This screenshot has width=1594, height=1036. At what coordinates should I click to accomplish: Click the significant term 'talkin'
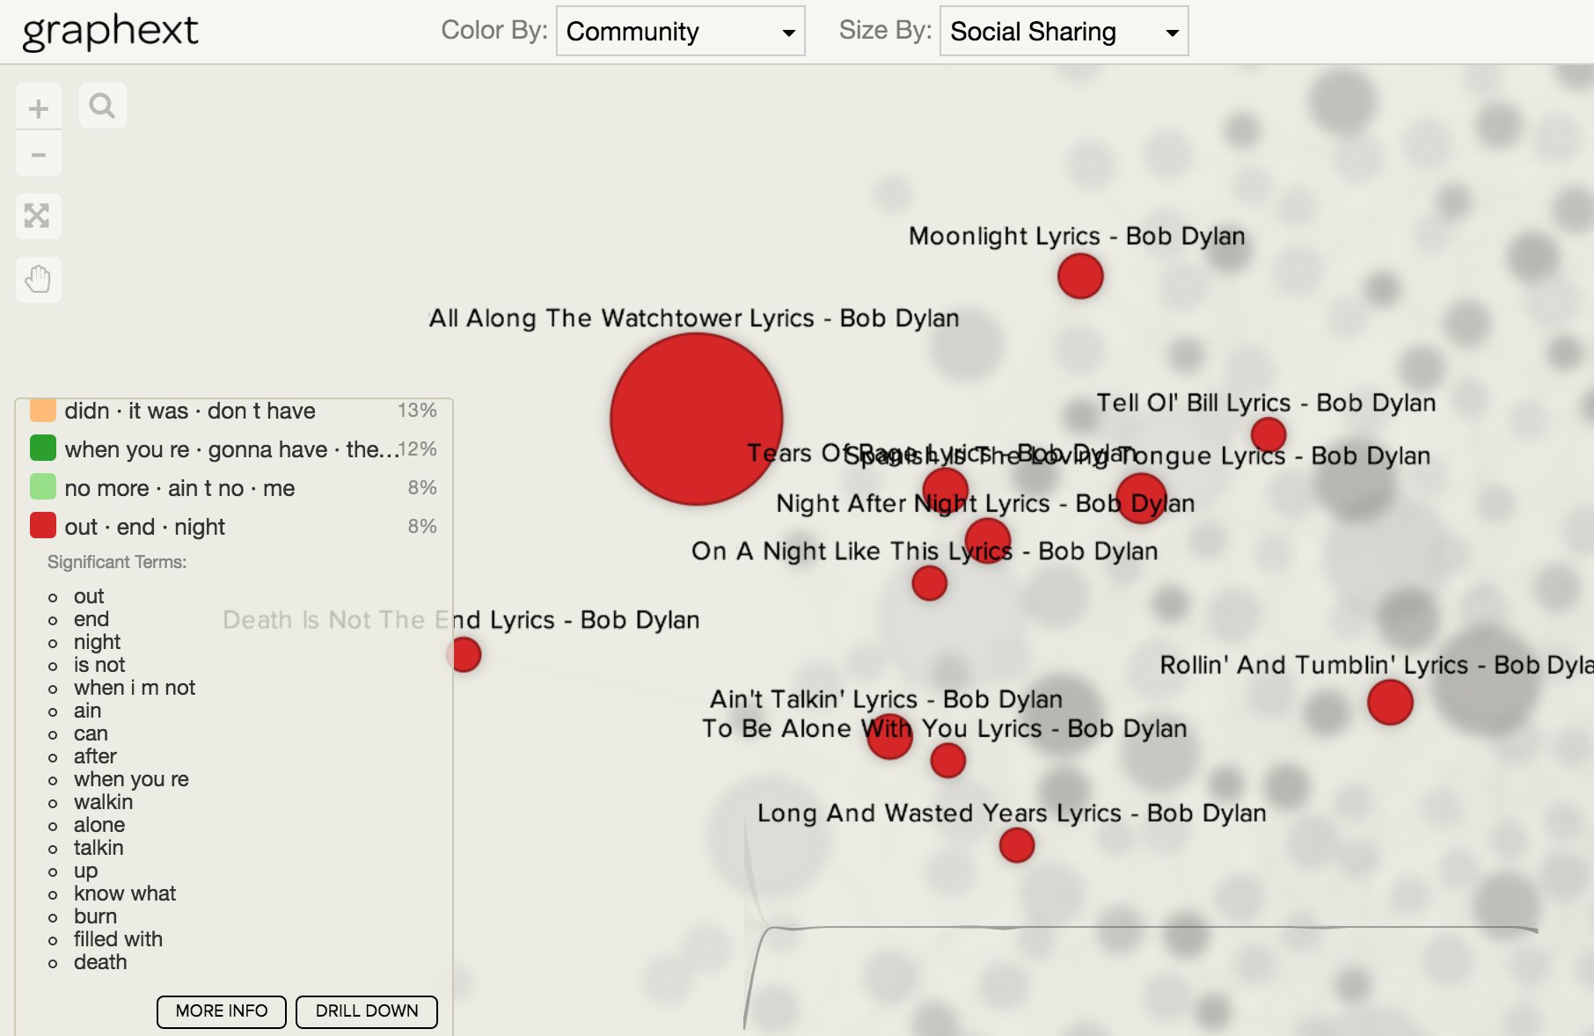[99, 848]
